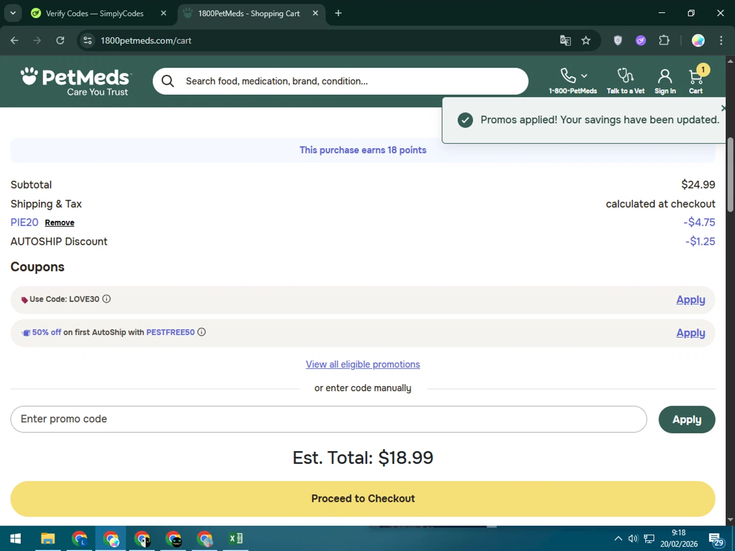Click the Est. Total: $18.99 text
The image size is (735, 551).
(x=363, y=458)
